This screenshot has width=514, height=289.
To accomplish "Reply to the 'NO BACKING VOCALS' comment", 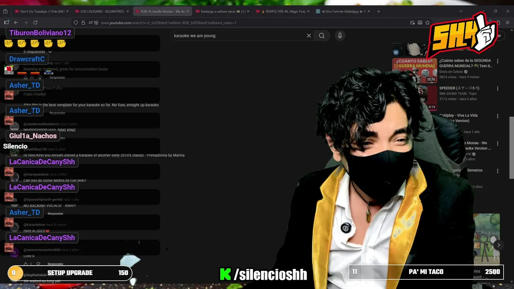I will (x=55, y=214).
